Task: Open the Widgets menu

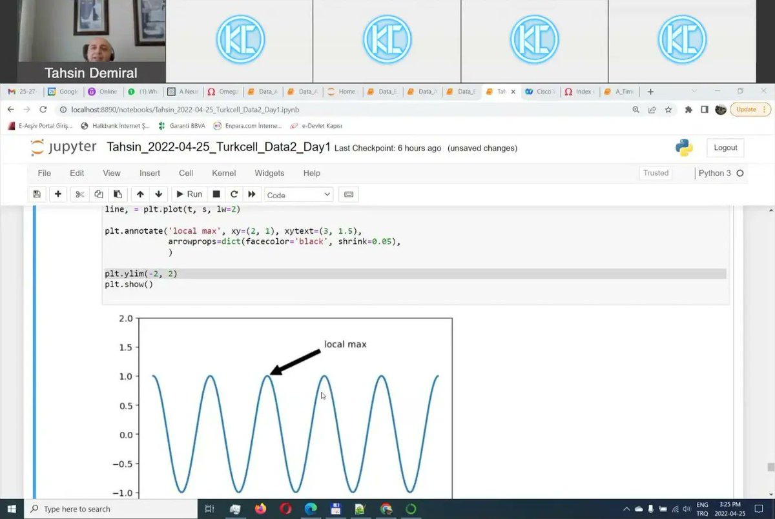Action: (x=269, y=173)
